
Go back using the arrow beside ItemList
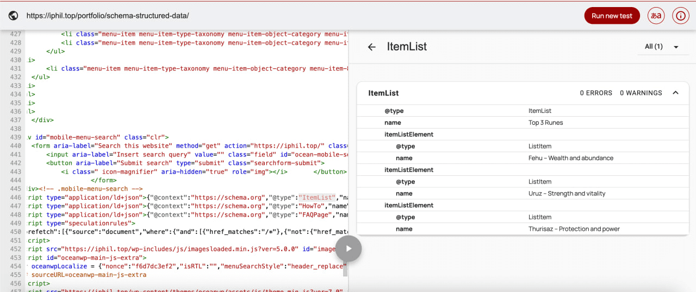372,47
